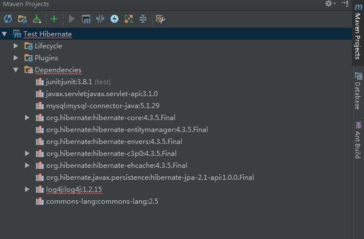Screen dimensions: 364x239
Task: Select hibernate-core:4.3.5.Final dependency text
Action: click(x=111, y=118)
